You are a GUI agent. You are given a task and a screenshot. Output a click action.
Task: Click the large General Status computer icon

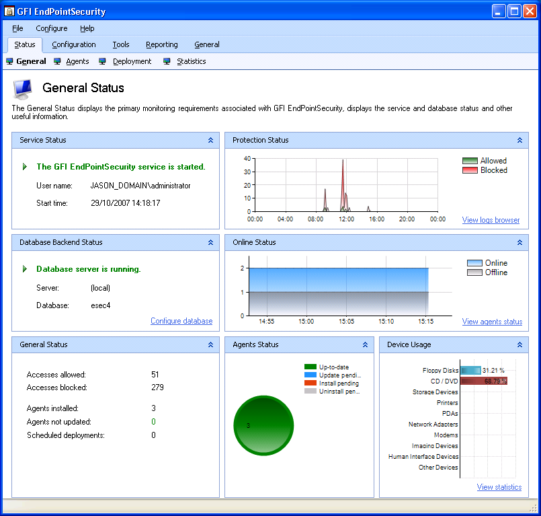(23, 89)
